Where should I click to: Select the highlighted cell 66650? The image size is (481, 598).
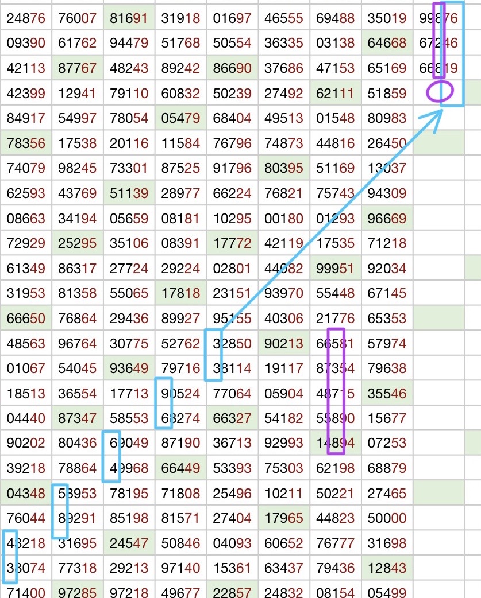(26, 319)
